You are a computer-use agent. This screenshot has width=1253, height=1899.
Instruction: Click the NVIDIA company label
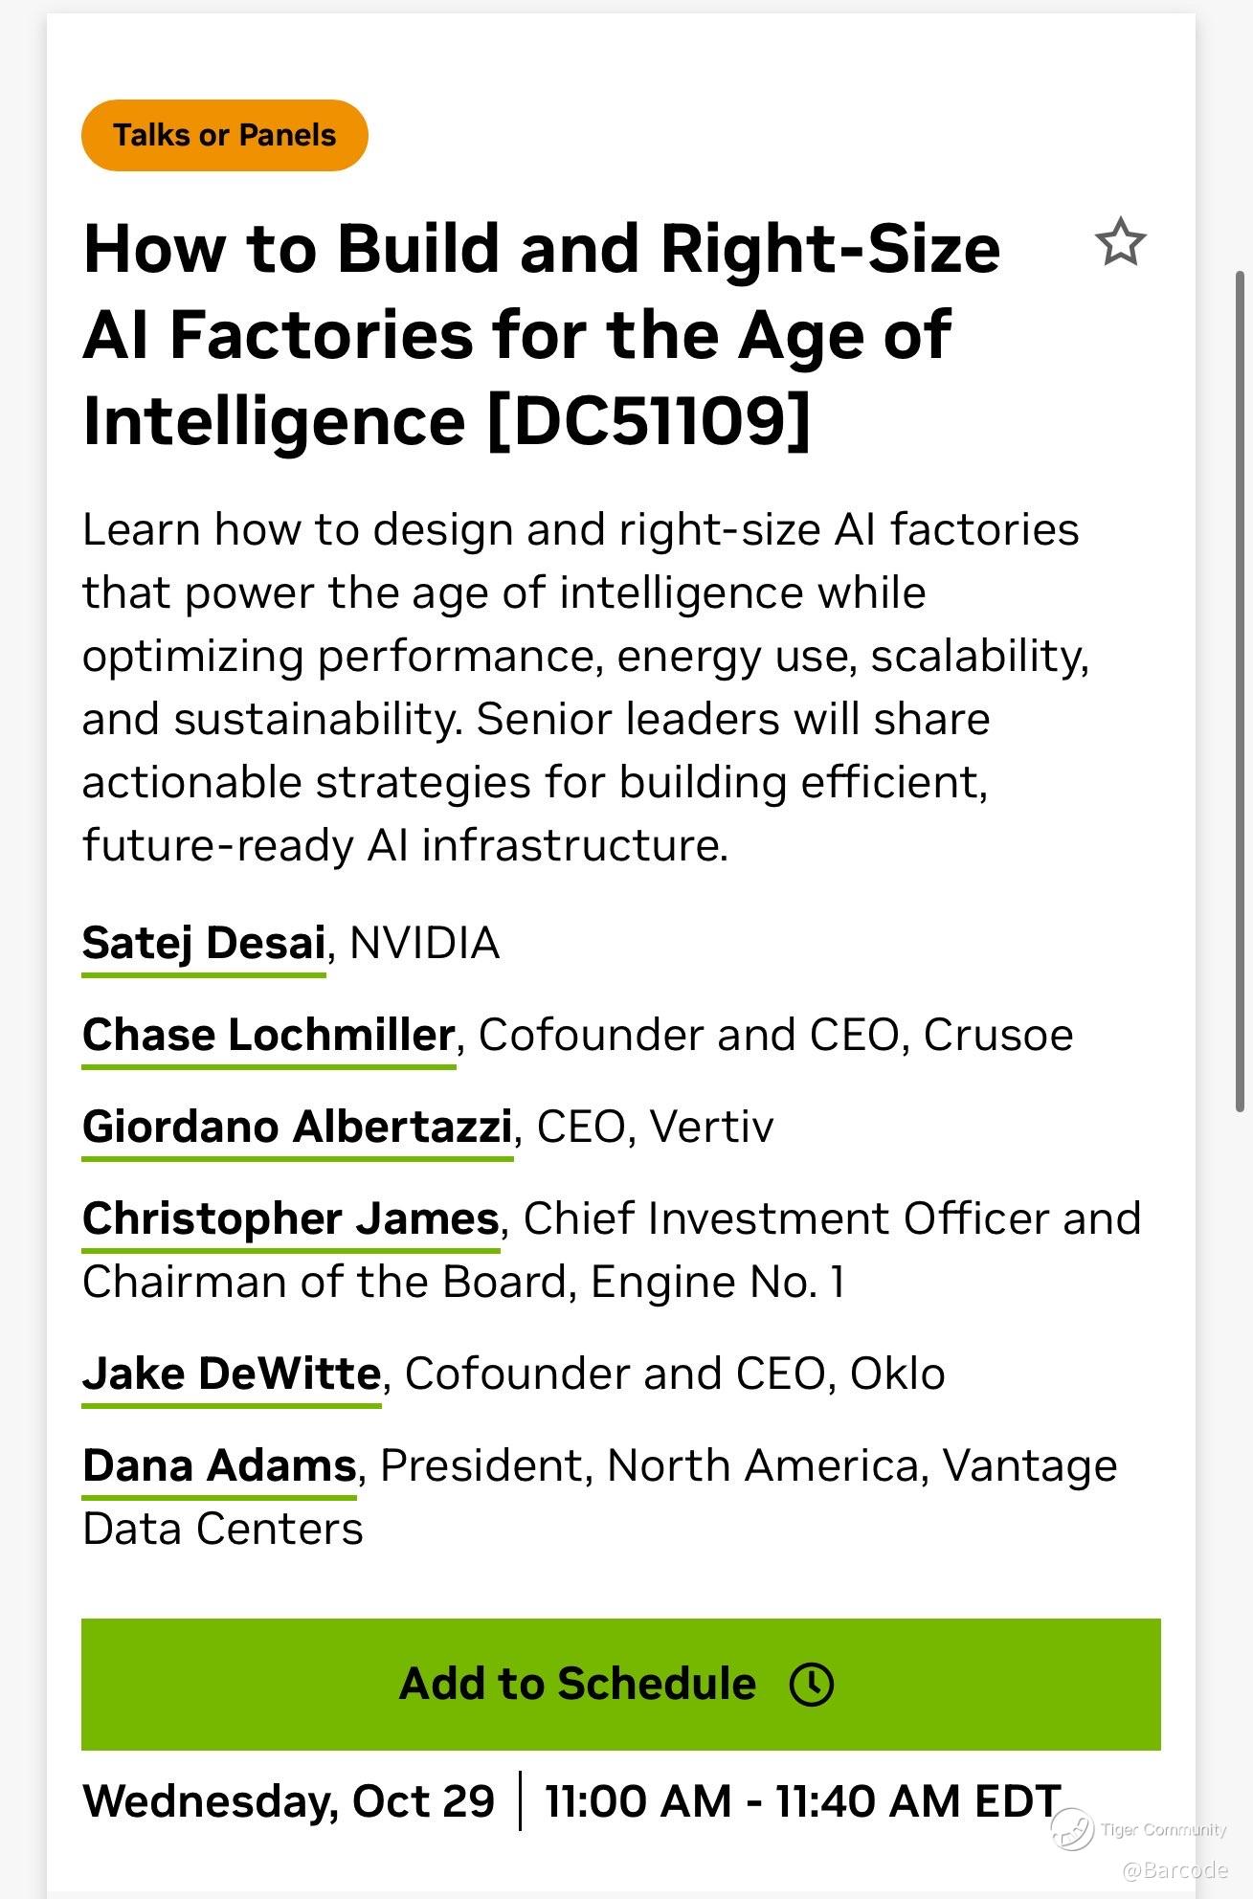pos(424,943)
